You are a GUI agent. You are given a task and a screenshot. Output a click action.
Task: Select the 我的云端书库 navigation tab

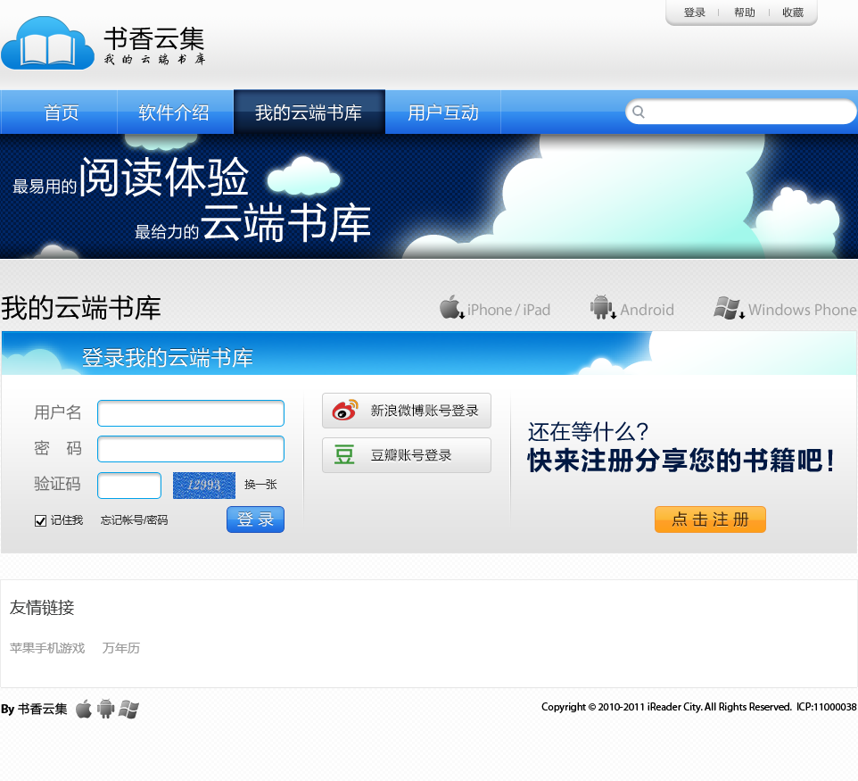coord(309,112)
